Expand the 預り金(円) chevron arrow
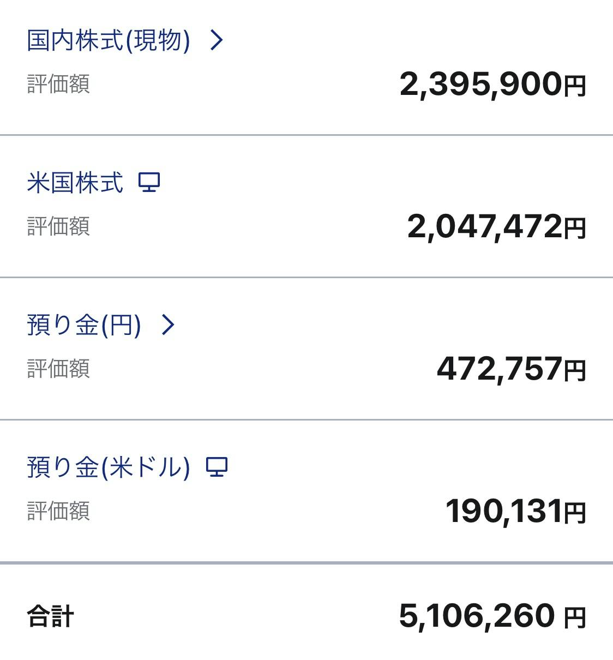Image resolution: width=613 pixels, height=660 pixels. coord(168,325)
